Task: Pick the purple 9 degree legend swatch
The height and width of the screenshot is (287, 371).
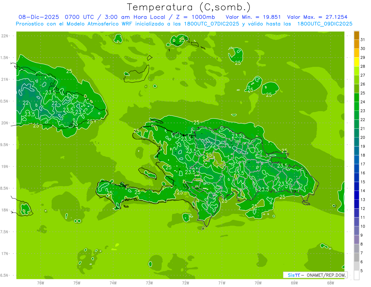Action: (x=356, y=240)
